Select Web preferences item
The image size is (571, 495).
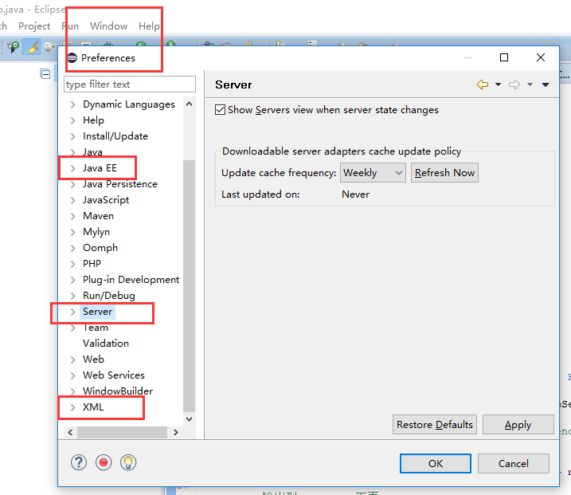click(93, 359)
